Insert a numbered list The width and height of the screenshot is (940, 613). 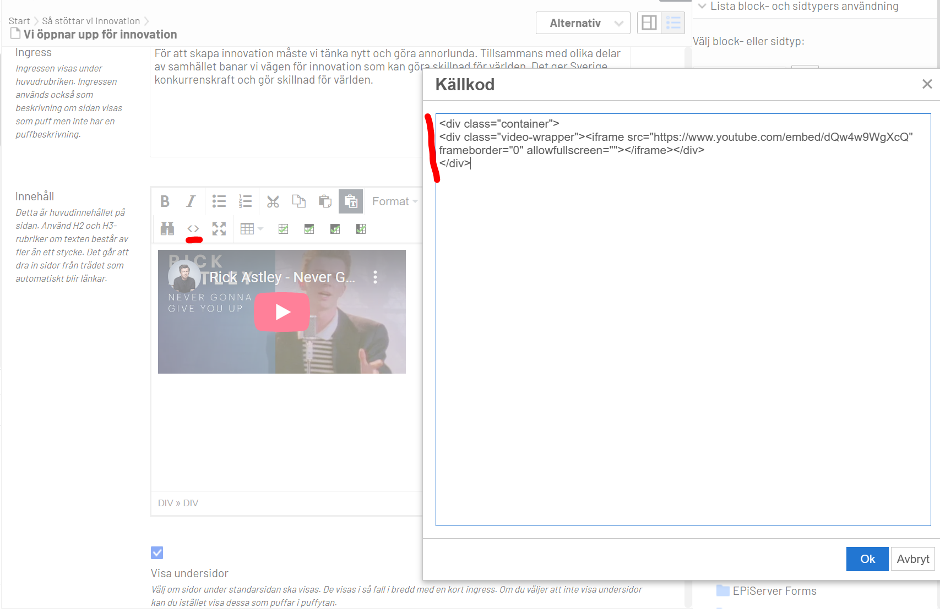coord(245,201)
